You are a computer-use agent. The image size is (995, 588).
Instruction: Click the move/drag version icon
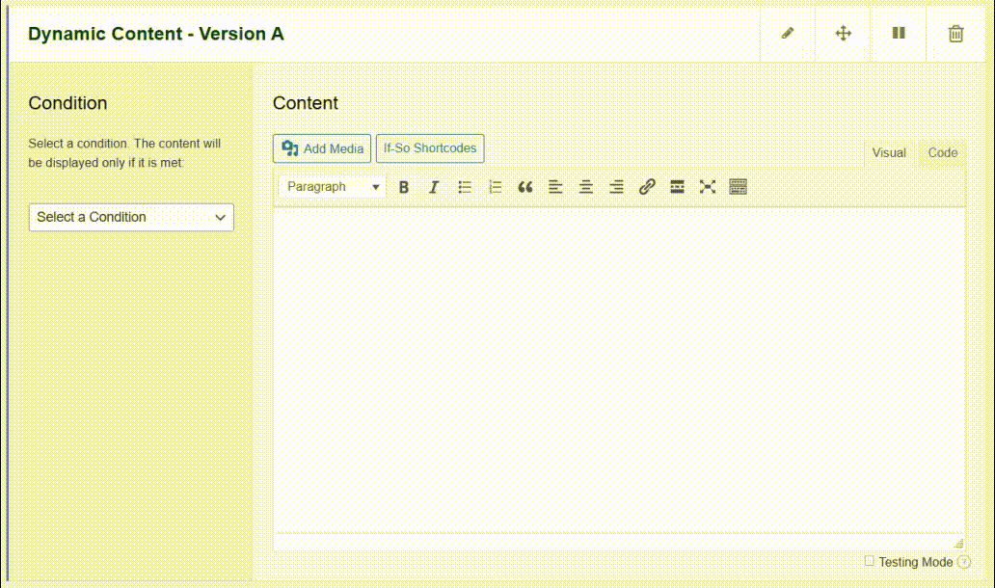pos(843,34)
